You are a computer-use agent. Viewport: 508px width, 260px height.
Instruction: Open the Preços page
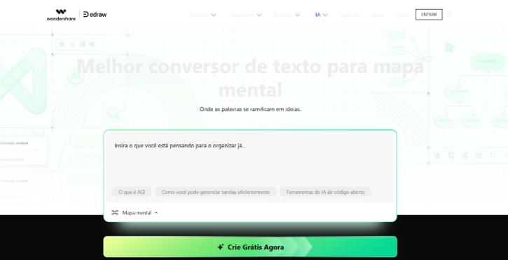(x=401, y=15)
